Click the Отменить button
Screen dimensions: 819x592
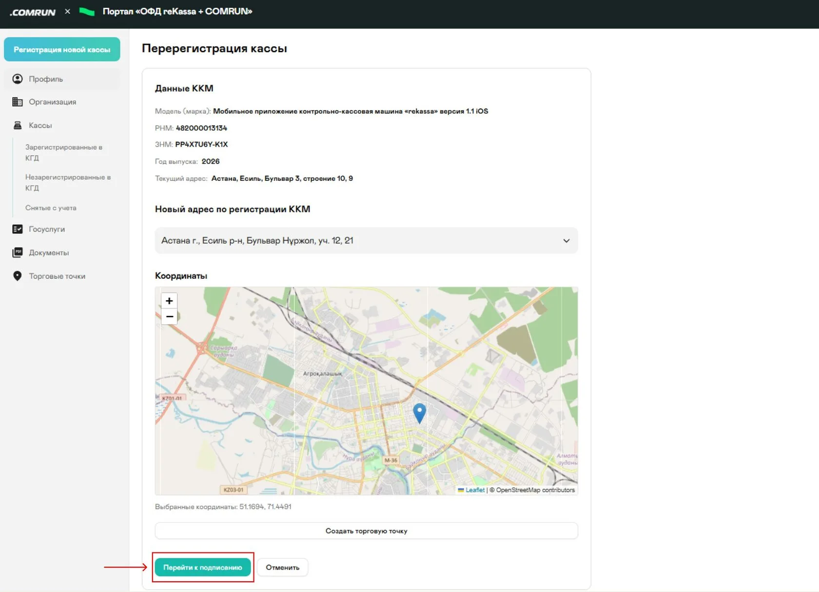(283, 568)
